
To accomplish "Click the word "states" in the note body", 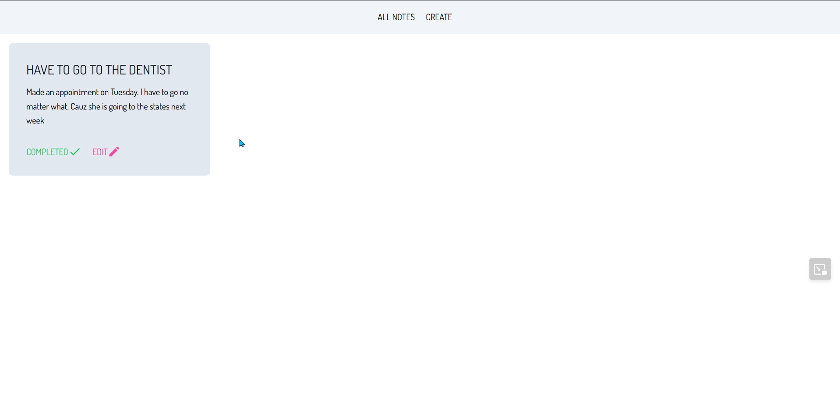I will 159,106.
